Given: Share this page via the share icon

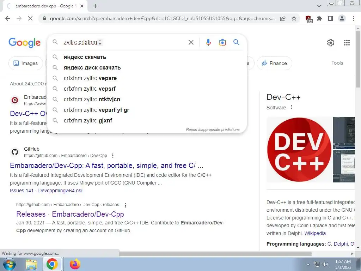Looking at the screenshot, I should [x=283, y=18].
